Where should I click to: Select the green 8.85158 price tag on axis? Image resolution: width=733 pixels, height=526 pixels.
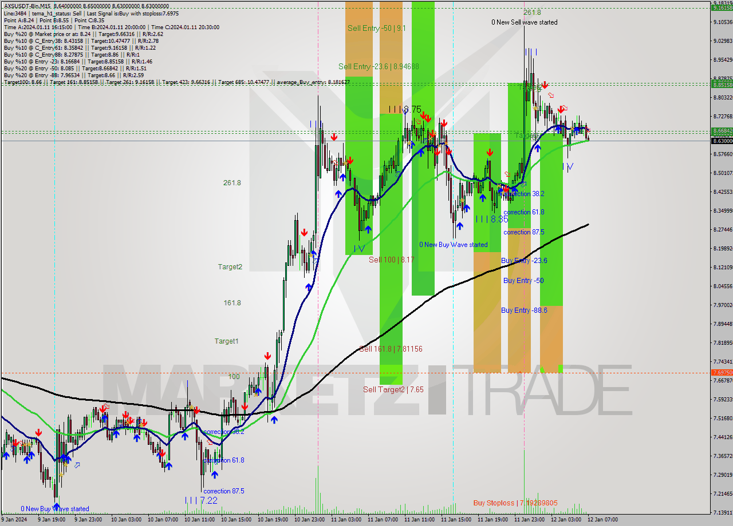click(x=722, y=84)
